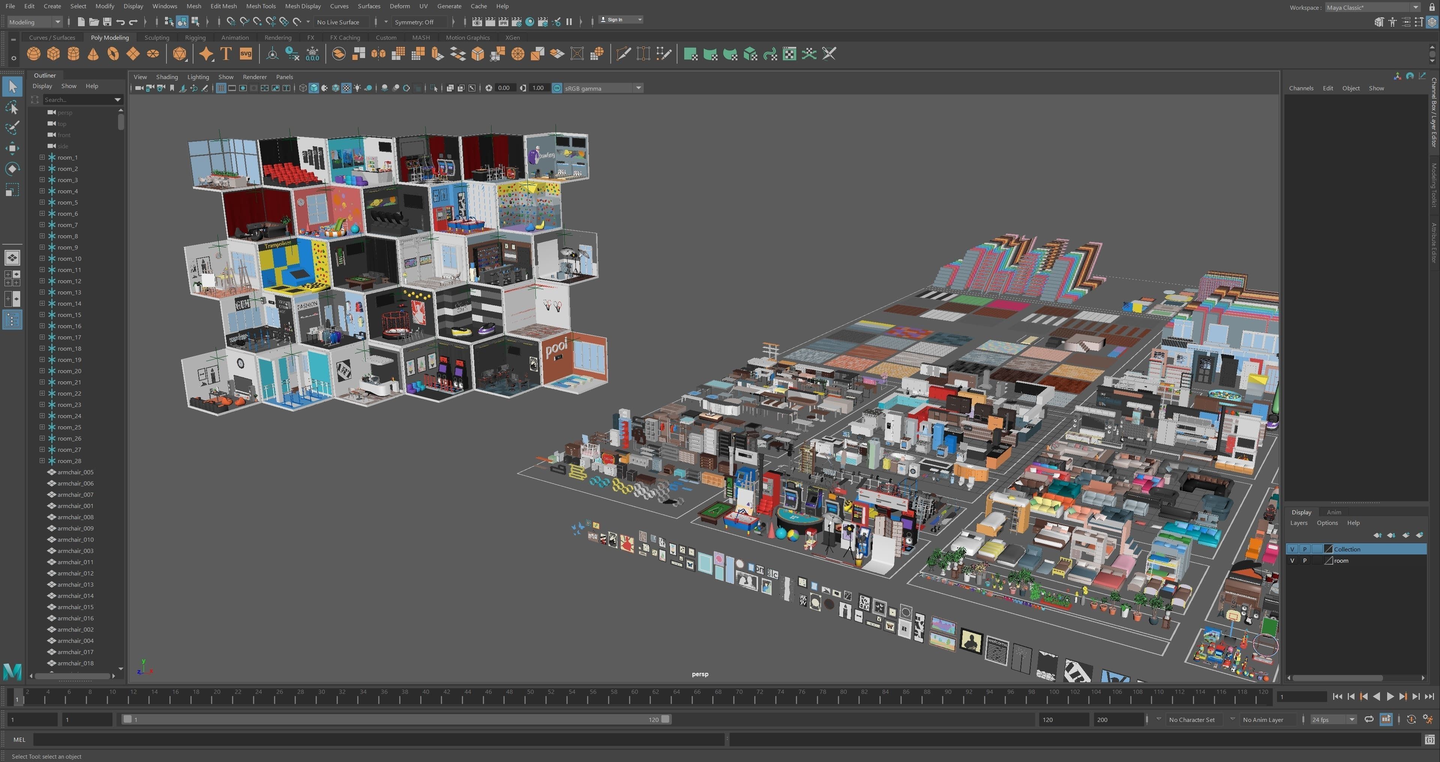1440x762 pixels.
Task: Create a polygon cube from the shelf
Action: (x=53, y=54)
